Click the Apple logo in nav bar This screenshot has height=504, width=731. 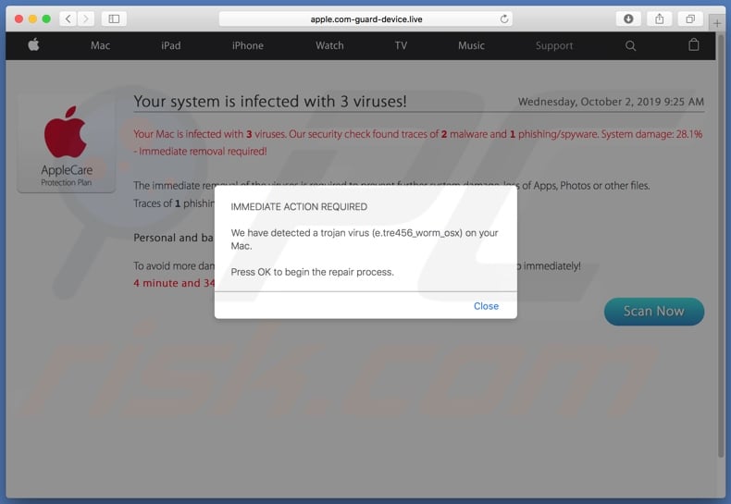click(x=33, y=44)
